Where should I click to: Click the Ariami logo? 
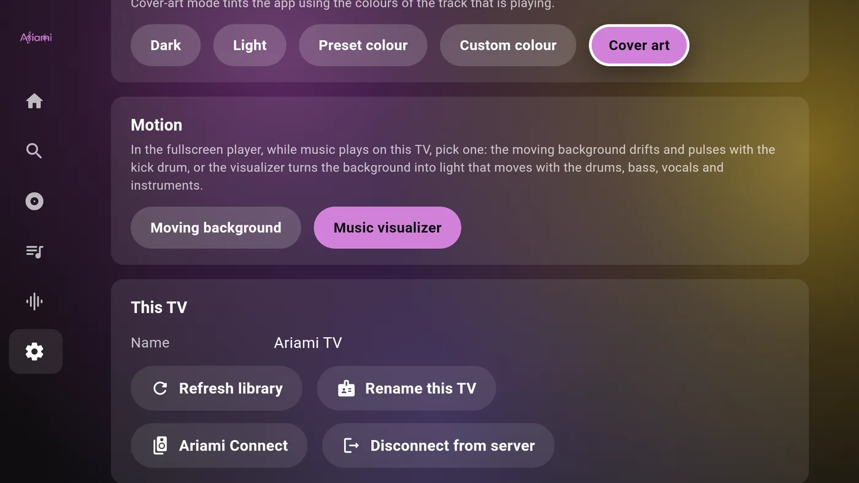(x=36, y=37)
